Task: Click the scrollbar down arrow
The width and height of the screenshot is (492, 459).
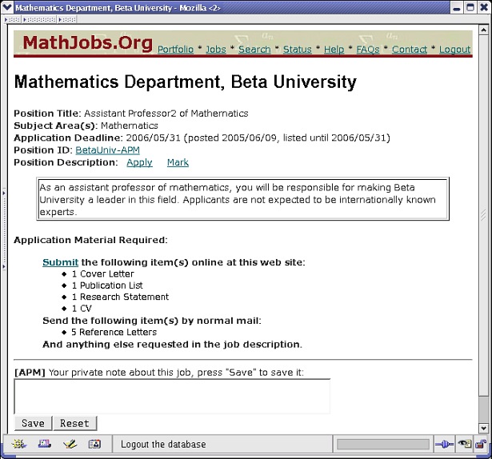Action: (483, 428)
